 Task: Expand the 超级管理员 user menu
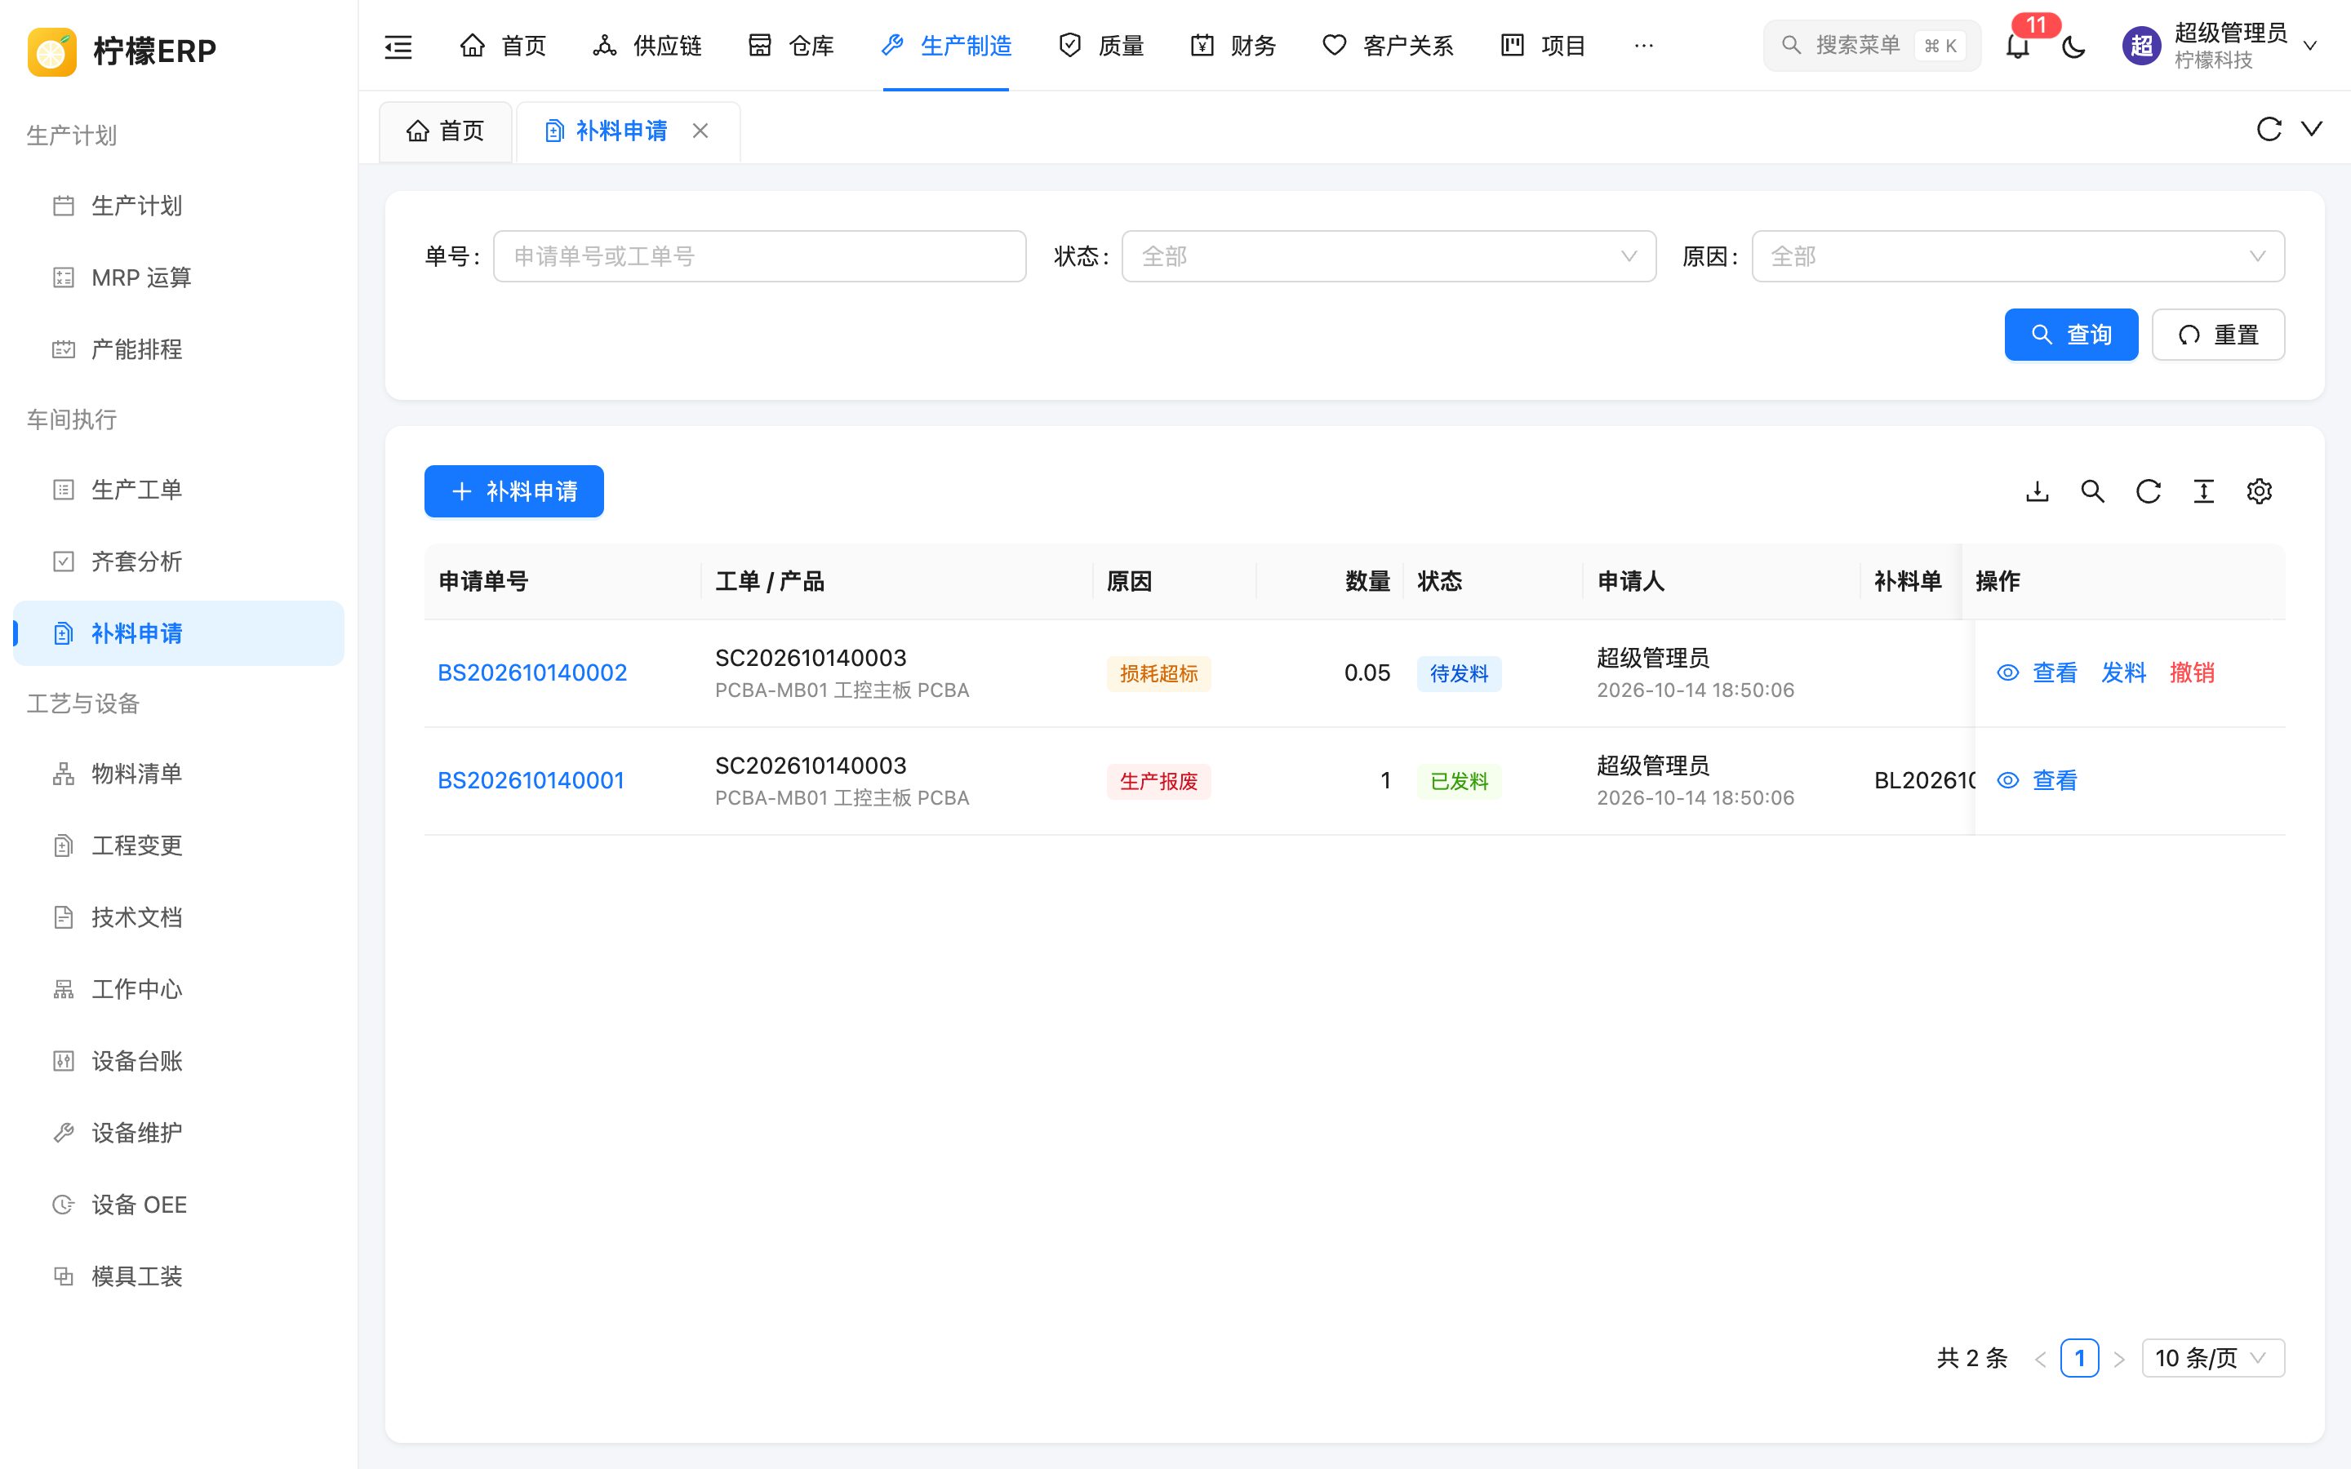tap(2221, 46)
